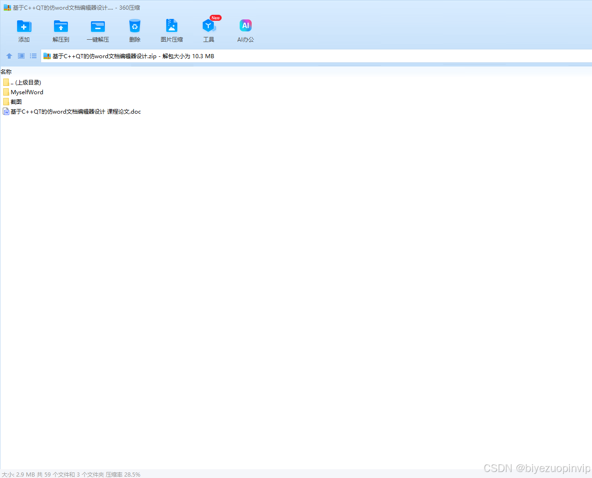Select 基于C++QT的仿word文档编辑器设计 课程论文.doc file name
The height and width of the screenshot is (478, 592).
[76, 111]
